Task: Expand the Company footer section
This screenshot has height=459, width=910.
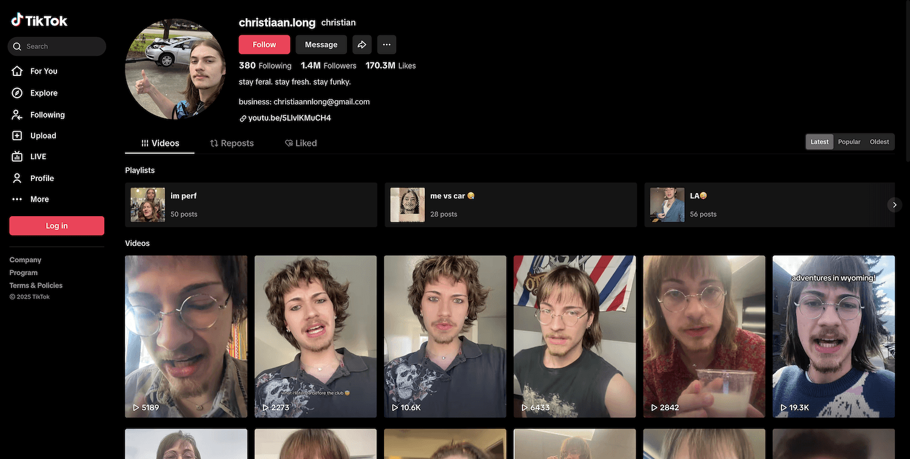Action: coord(25,260)
